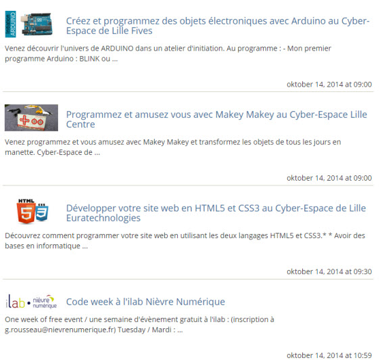Click the 09:30 date of HTML5 event
Screen dimensions: 384x360
pyautogui.click(x=329, y=271)
